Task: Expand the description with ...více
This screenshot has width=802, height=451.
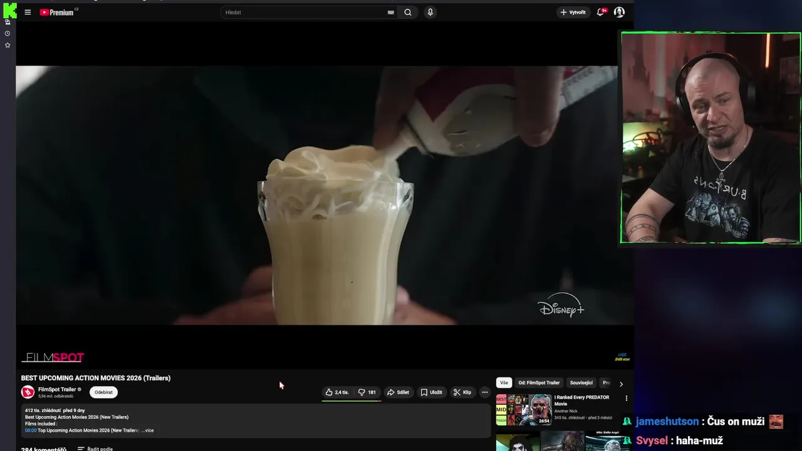Action: pyautogui.click(x=147, y=430)
